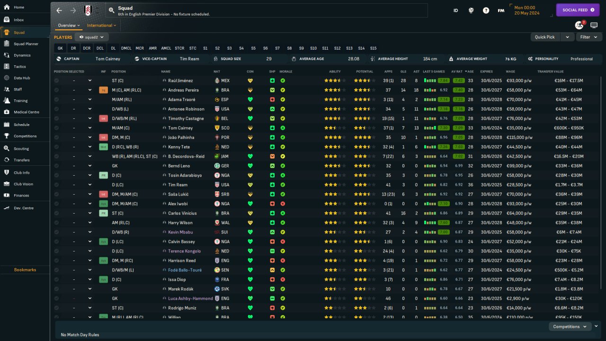Image resolution: width=606 pixels, height=341 pixels.
Task: Open the help question mark icon
Action: (x=486, y=10)
